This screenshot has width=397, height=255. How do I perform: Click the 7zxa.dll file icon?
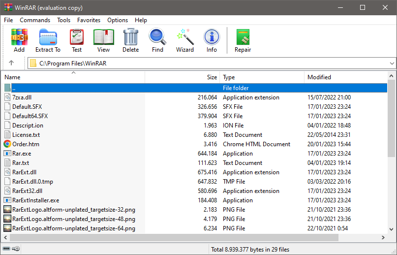tap(7, 97)
